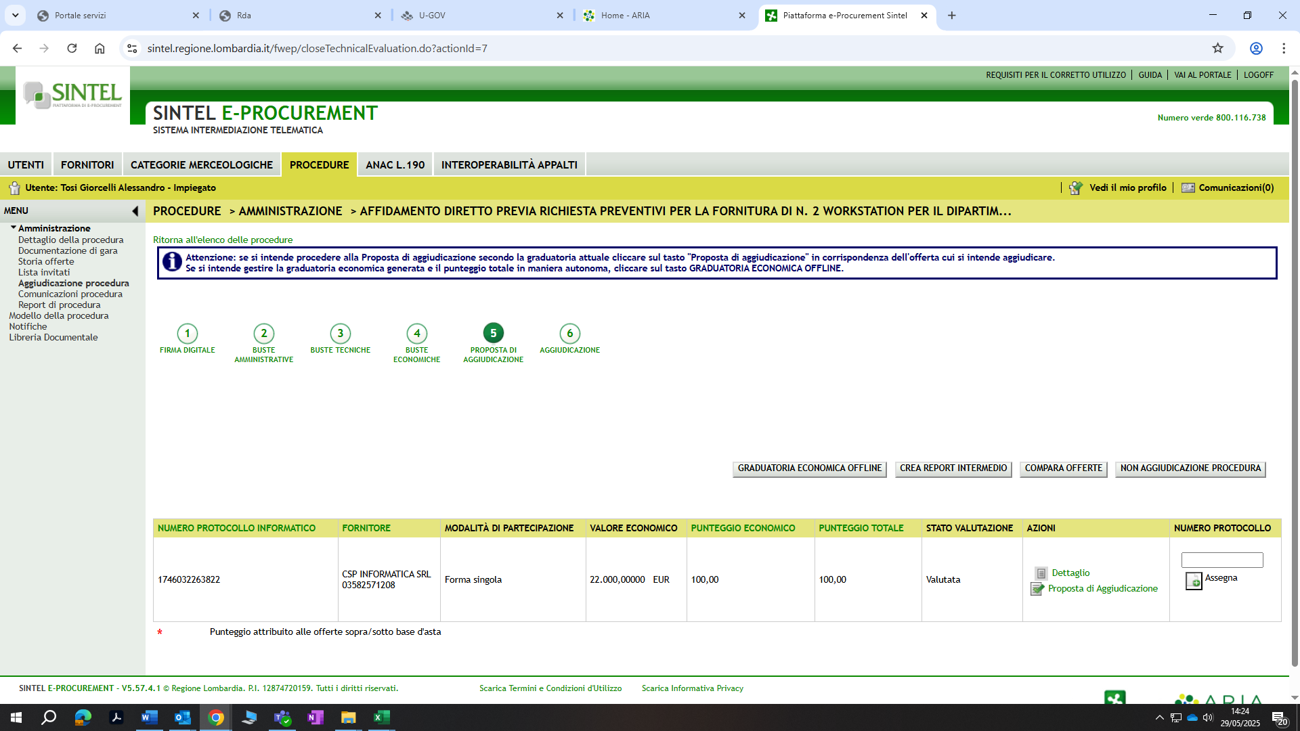Click Ritorna all'elenco delle procedure link
This screenshot has width=1300, height=731.
(x=223, y=240)
